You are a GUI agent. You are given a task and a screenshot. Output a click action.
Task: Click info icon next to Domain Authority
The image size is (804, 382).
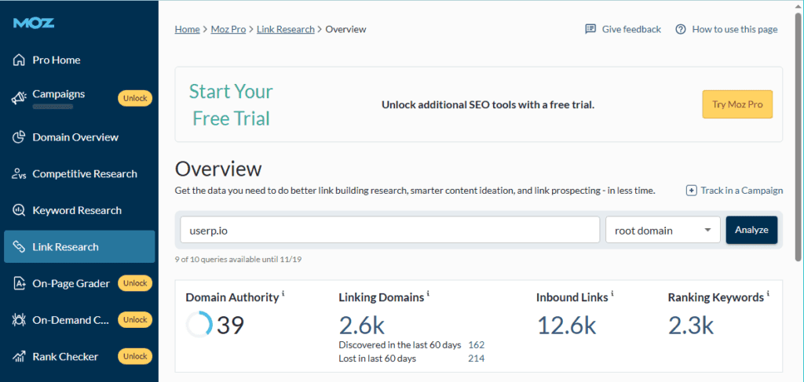[283, 294]
